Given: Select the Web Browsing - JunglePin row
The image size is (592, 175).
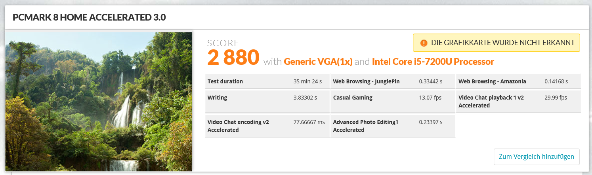Looking at the screenshot, I should (x=392, y=82).
